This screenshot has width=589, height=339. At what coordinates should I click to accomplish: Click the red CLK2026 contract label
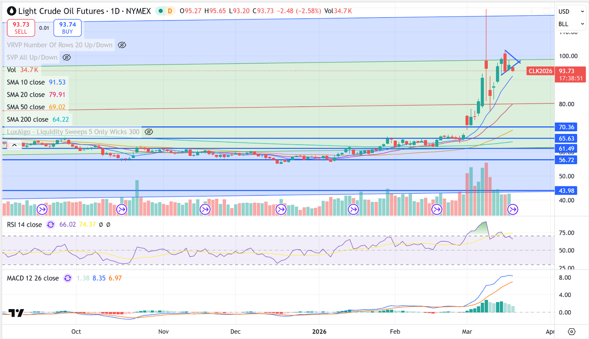[x=540, y=71]
